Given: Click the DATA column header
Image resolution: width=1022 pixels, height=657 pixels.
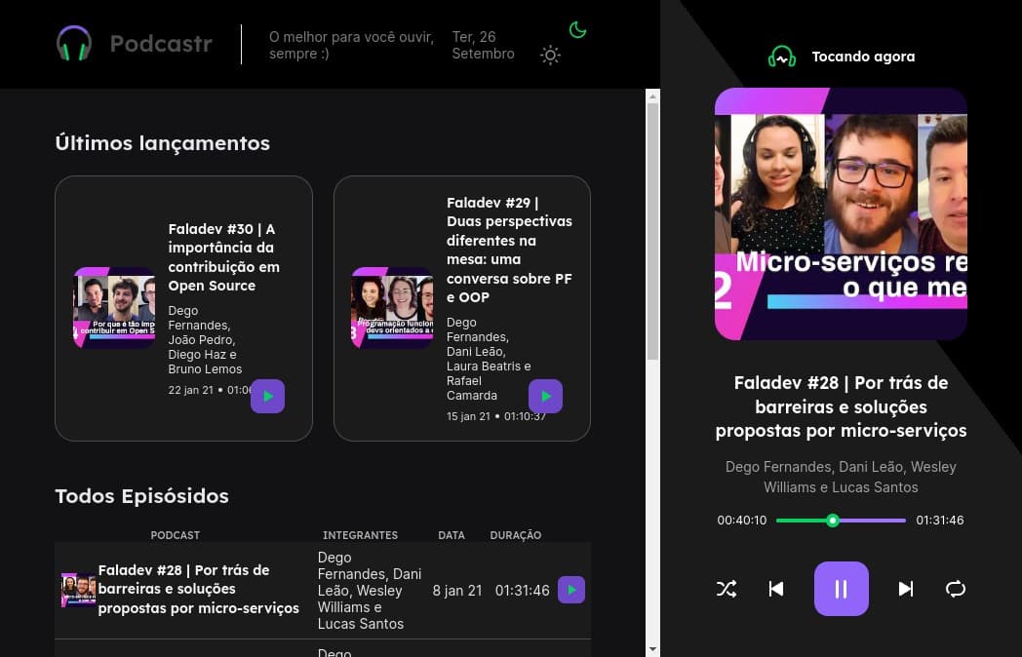Looking at the screenshot, I should pyautogui.click(x=452, y=535).
